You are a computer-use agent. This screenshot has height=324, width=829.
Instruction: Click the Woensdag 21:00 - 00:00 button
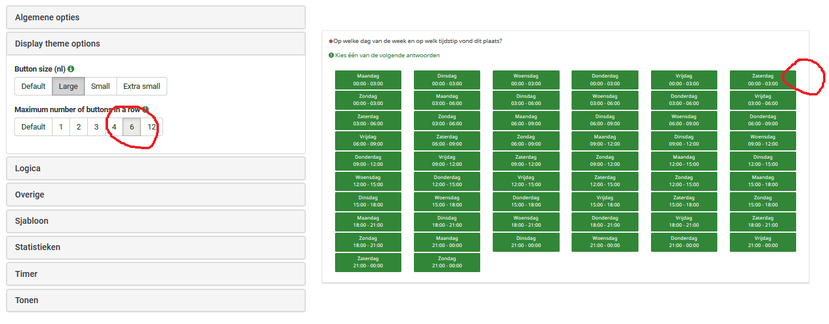click(605, 242)
